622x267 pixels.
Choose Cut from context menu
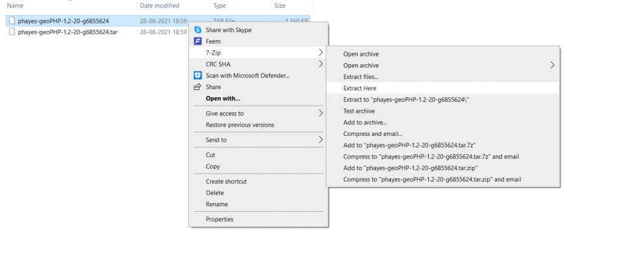pos(259,155)
